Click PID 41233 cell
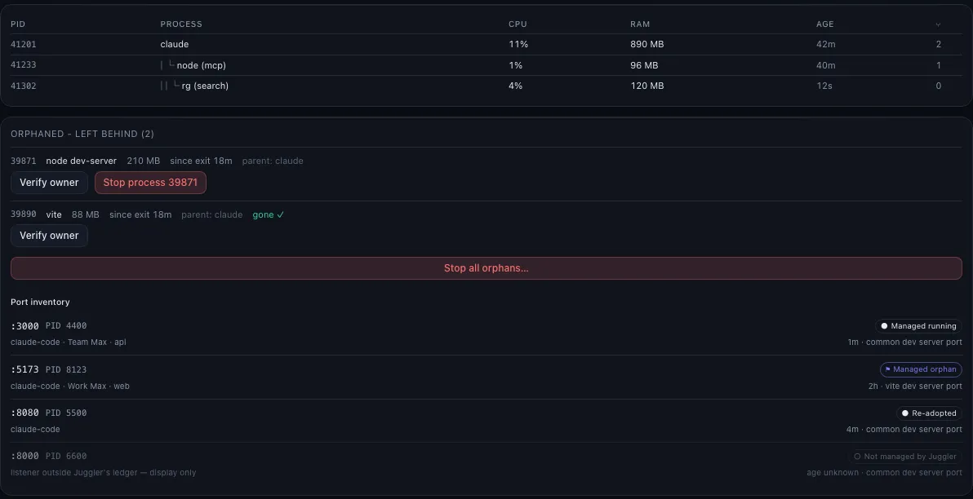Viewport: 973px width, 499px height. tap(24, 65)
